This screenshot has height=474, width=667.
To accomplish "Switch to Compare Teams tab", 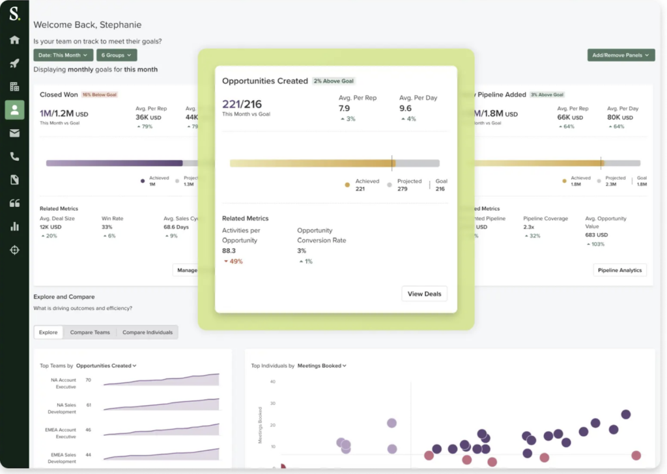I will (90, 333).
